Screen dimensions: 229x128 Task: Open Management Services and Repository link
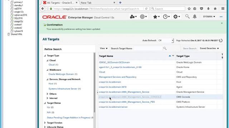[118, 77]
